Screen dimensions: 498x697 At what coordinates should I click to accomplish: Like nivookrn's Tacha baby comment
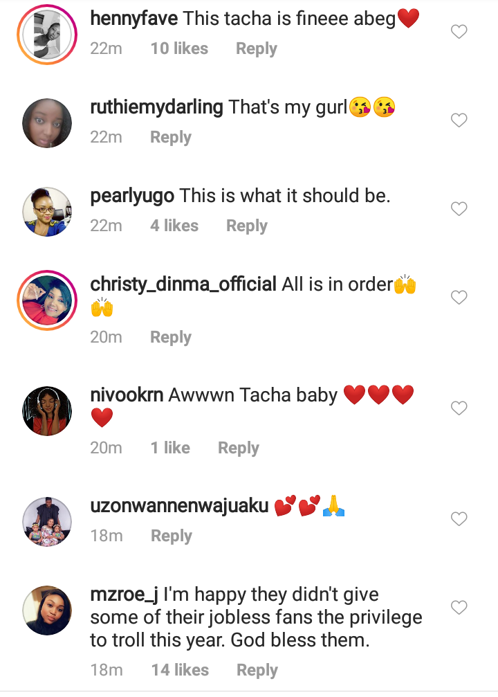pos(459,408)
